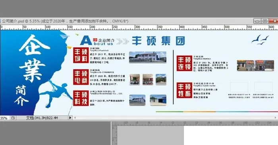Click the red 丰硕牲畜 label on canvas
Screen dimensions: 278x145
click(184, 90)
